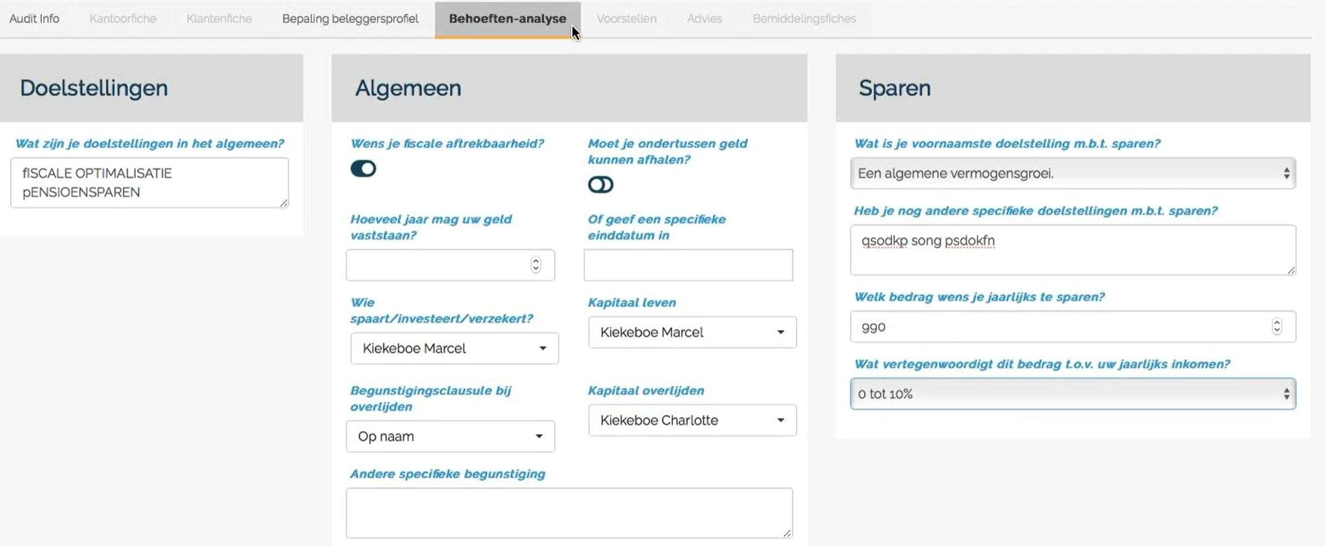Open the Begunstigingsclausule bij overlijden dropdown

(x=450, y=437)
